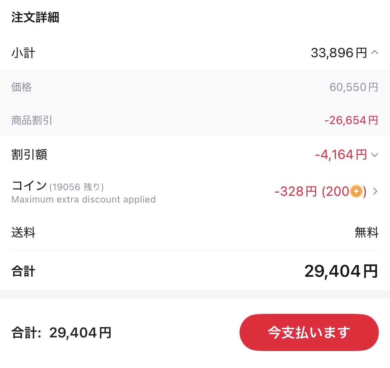Tap the gold coin icon
The height and width of the screenshot is (368, 390).
[x=356, y=191]
